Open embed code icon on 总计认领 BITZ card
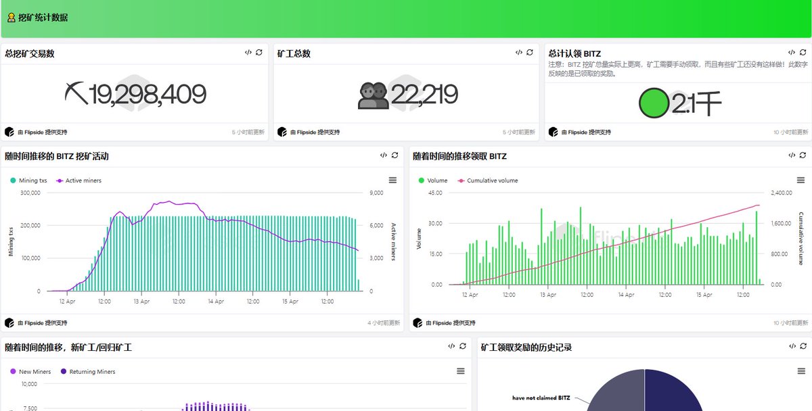812x411 pixels. pyautogui.click(x=792, y=52)
